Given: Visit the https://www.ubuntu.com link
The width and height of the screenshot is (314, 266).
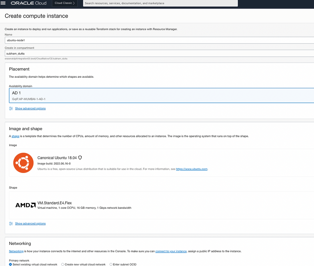Looking at the screenshot, I should pos(192,169).
